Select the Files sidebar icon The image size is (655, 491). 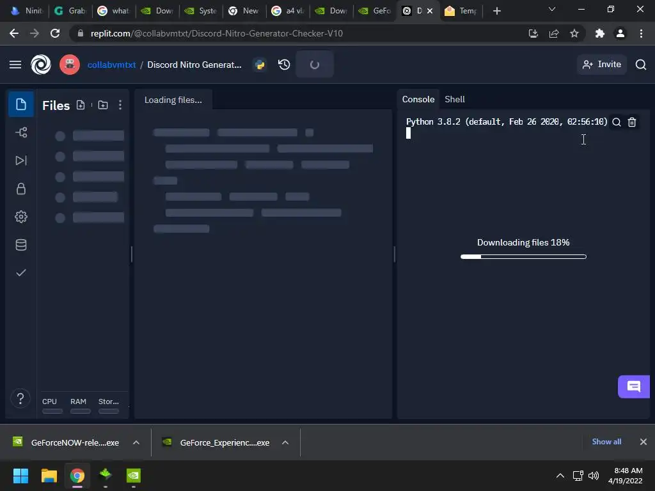click(x=21, y=104)
